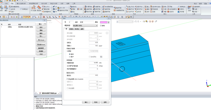The height and width of the screenshot is (110, 211).
Task: Click Renumber (重新编号) in Tools group
Action: 196,7
